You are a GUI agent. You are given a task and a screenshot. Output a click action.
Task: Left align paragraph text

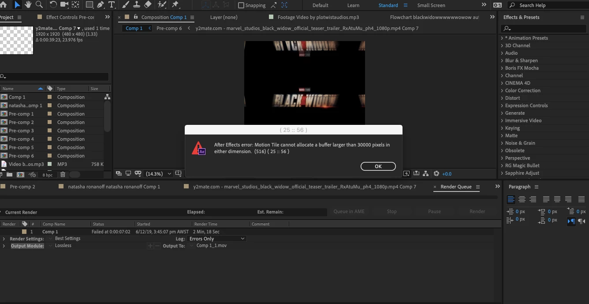[511, 199]
